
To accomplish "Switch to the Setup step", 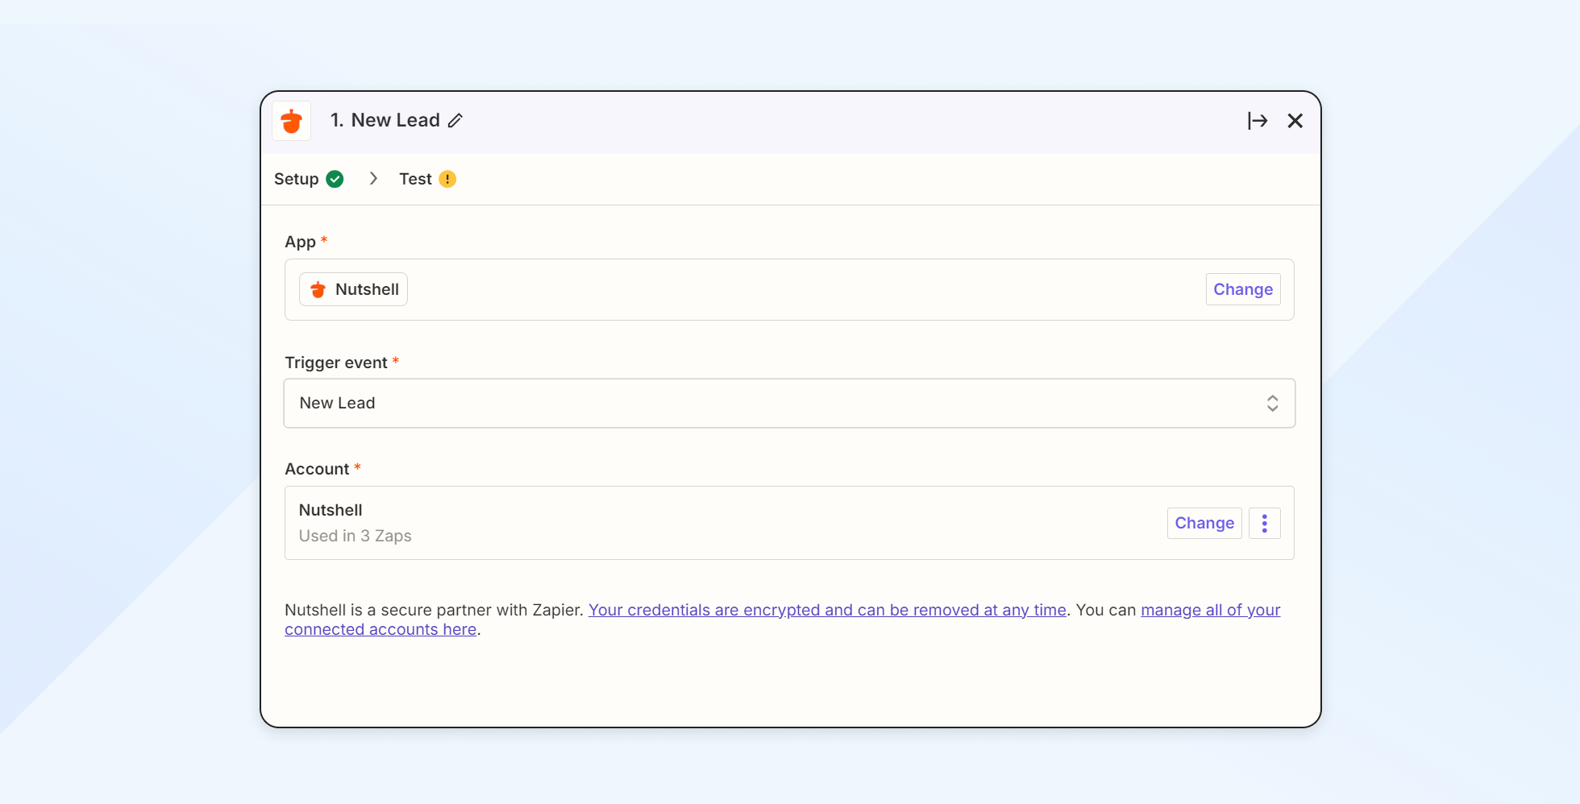I will 297,179.
